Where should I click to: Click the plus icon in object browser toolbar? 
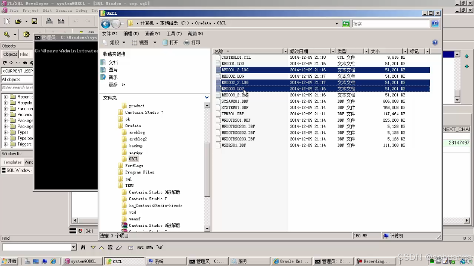pos(11,62)
